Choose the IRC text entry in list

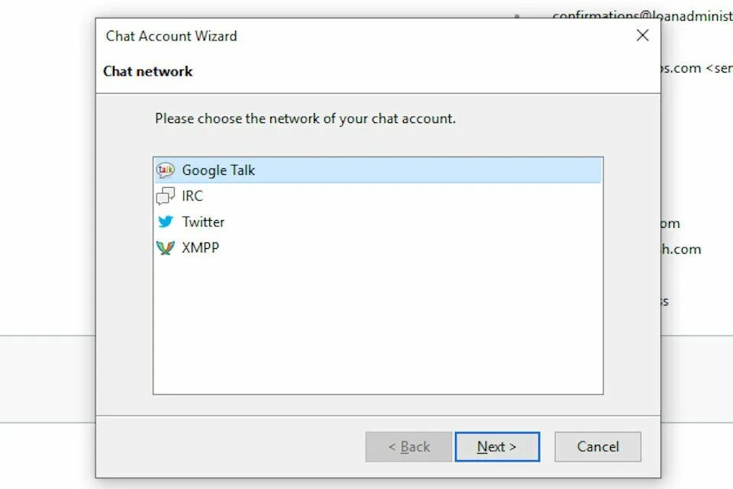coord(192,196)
